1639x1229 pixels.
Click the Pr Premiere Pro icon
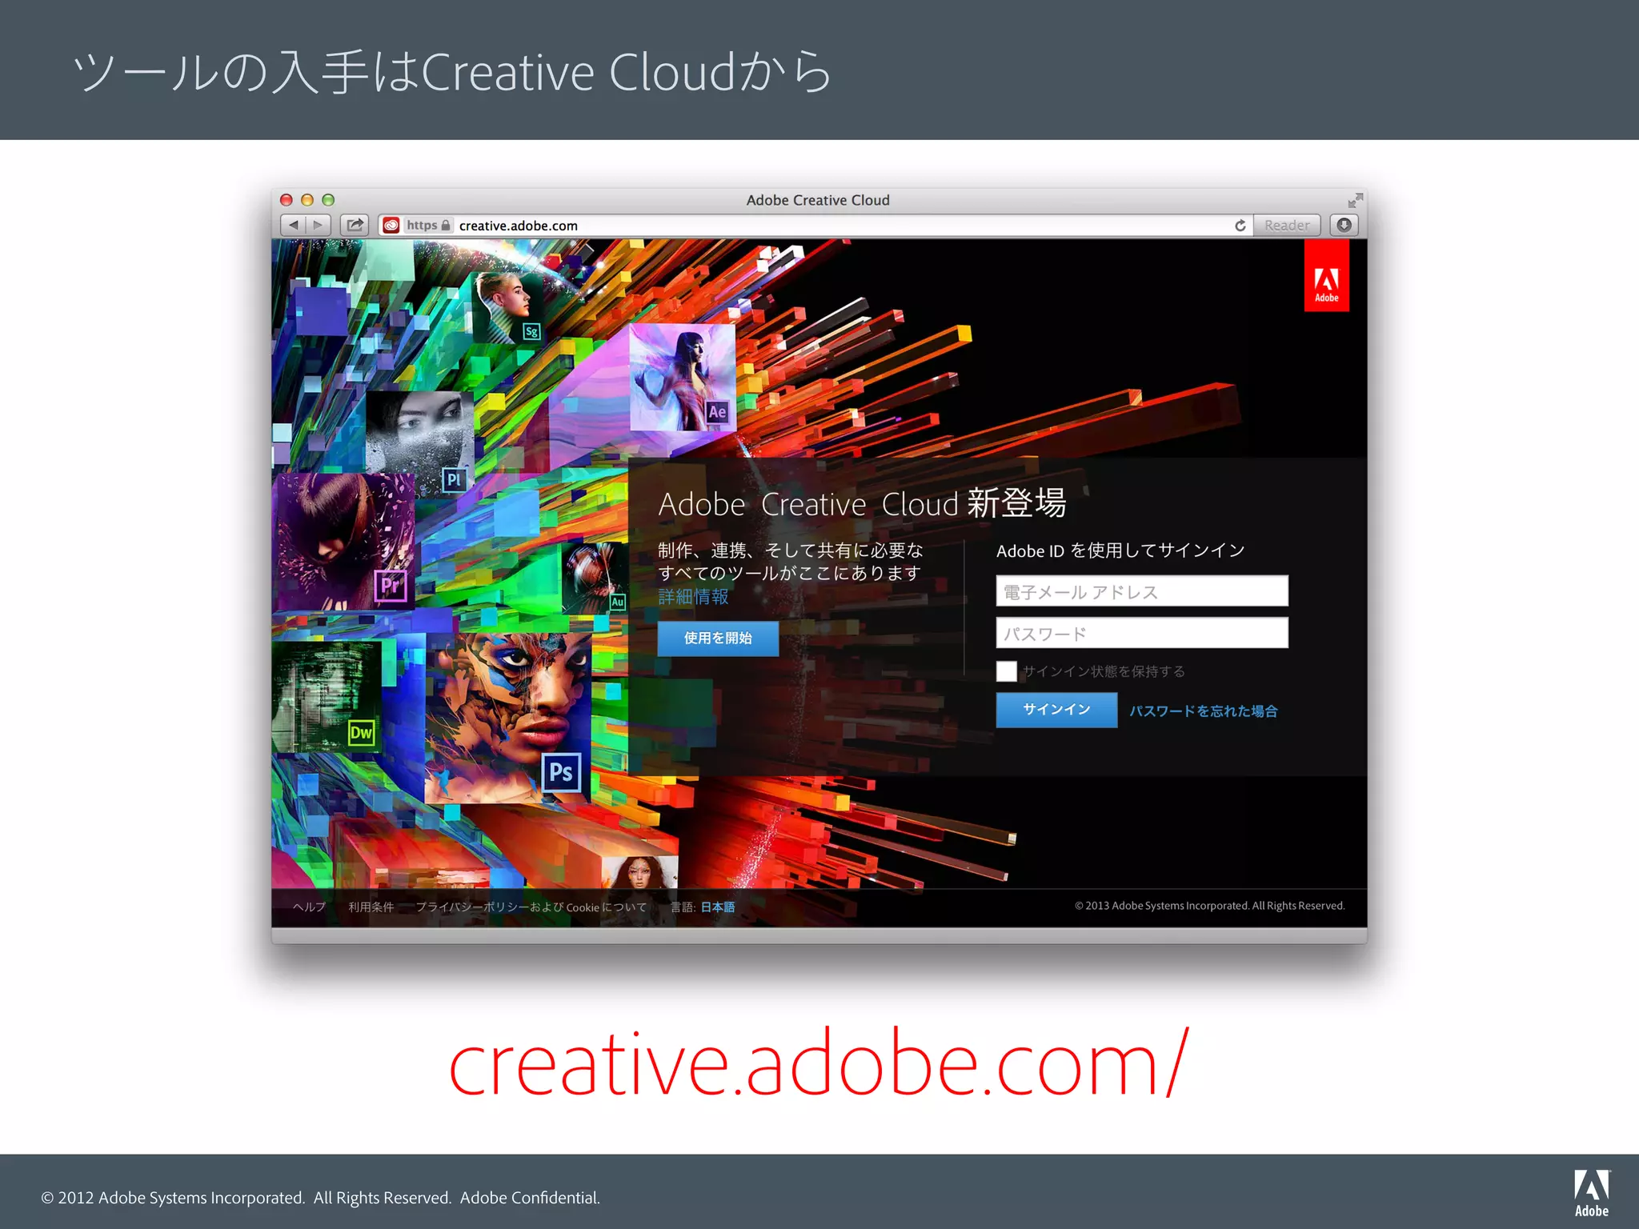pyautogui.click(x=390, y=586)
